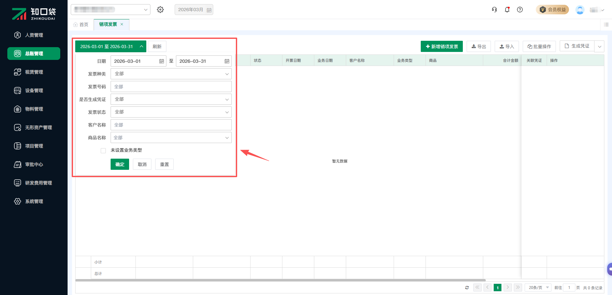Image resolution: width=612 pixels, height=295 pixels.
Task: Click the 发票号码 input field
Action: 171,86
